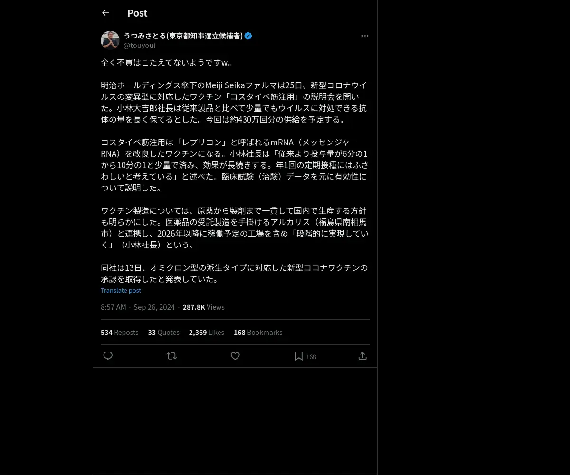The image size is (570, 475).
Task: Click the blue verified badge
Action: point(248,36)
